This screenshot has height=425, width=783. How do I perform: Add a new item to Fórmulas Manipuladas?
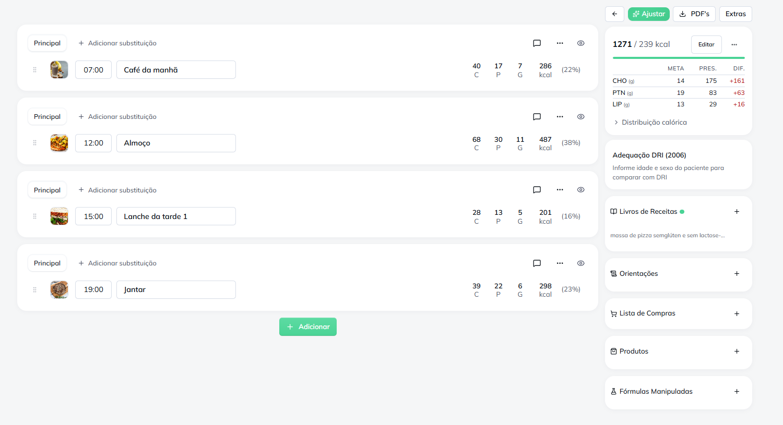tap(737, 392)
